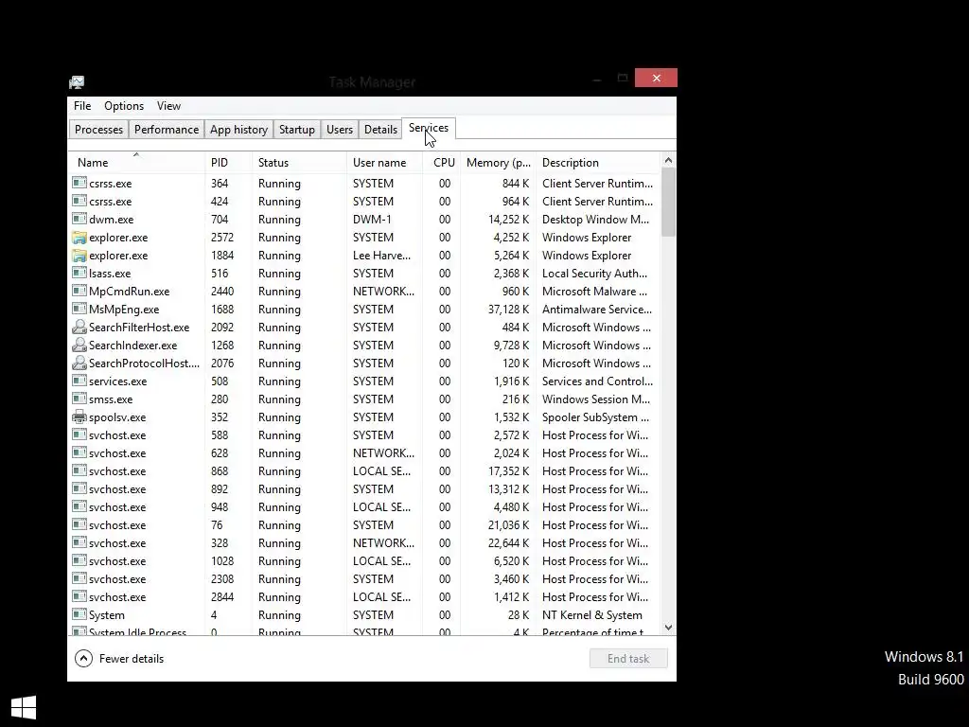Viewport: 969px width, 727px height.
Task: Click svchost.exe icon for PID 588
Action: tap(79, 434)
